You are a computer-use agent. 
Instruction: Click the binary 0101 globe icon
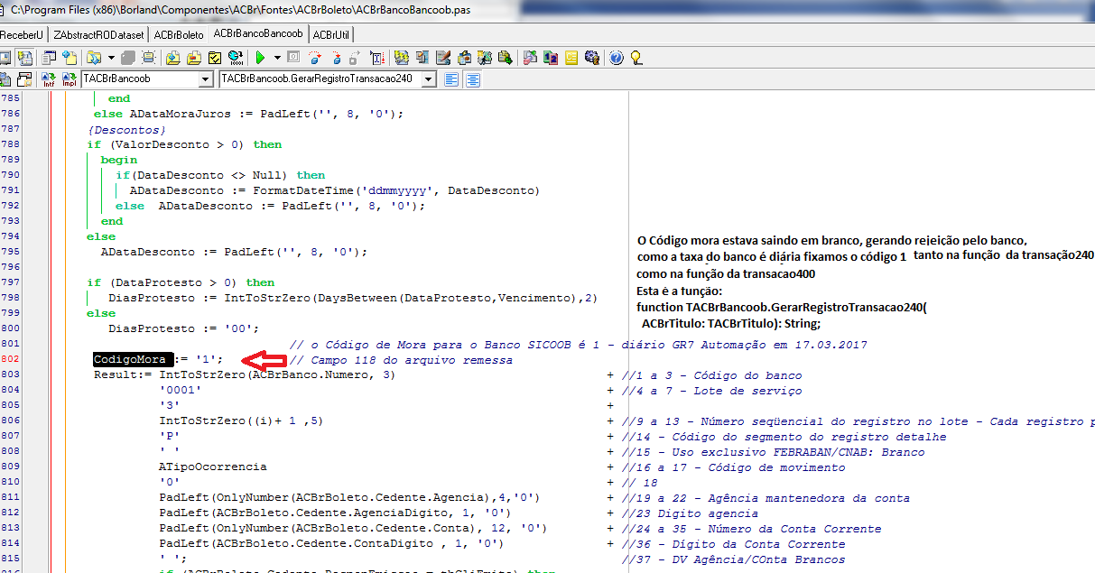click(236, 58)
